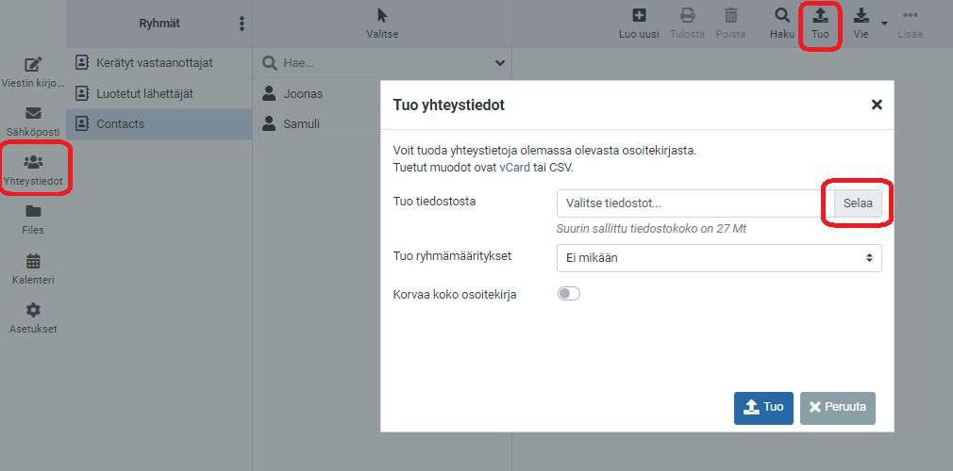
Task: Open the Viestin kirjoitus compose icon
Action: pyautogui.click(x=33, y=65)
